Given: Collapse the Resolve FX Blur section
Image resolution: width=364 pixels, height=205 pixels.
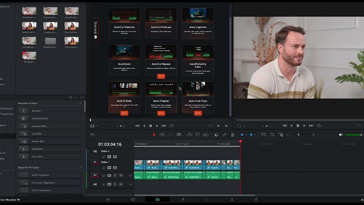Looking at the screenshot, I should pyautogui.click(x=80, y=103).
